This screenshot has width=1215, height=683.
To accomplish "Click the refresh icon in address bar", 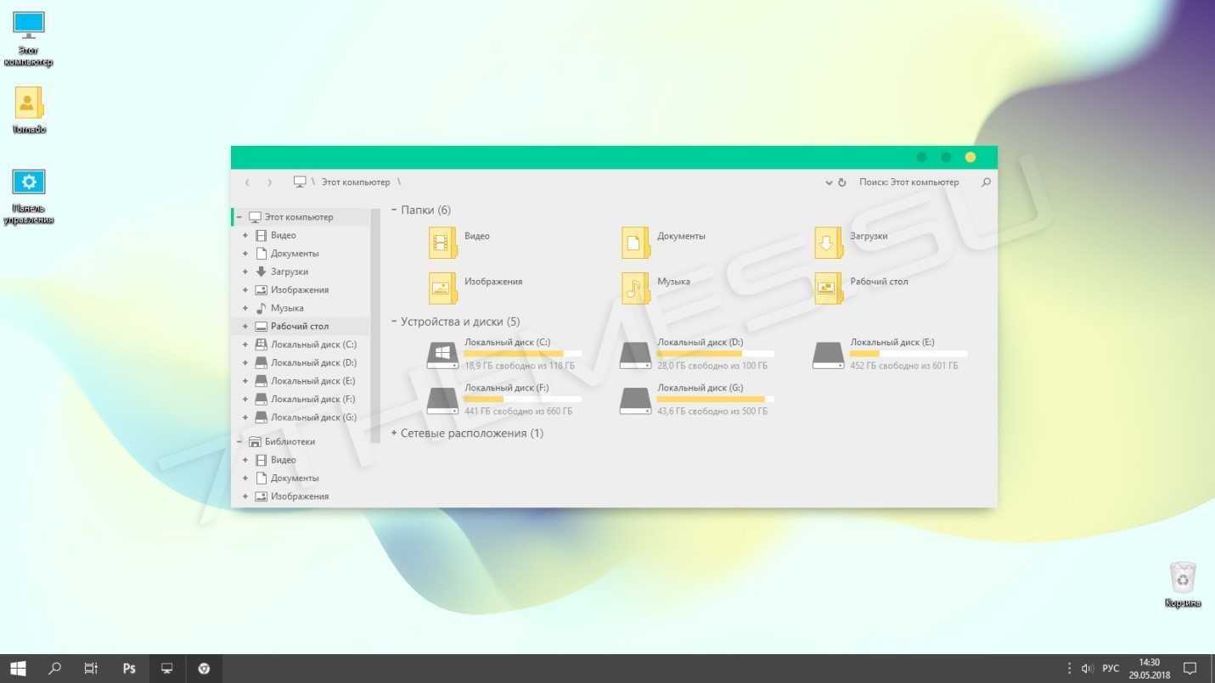I will click(842, 182).
